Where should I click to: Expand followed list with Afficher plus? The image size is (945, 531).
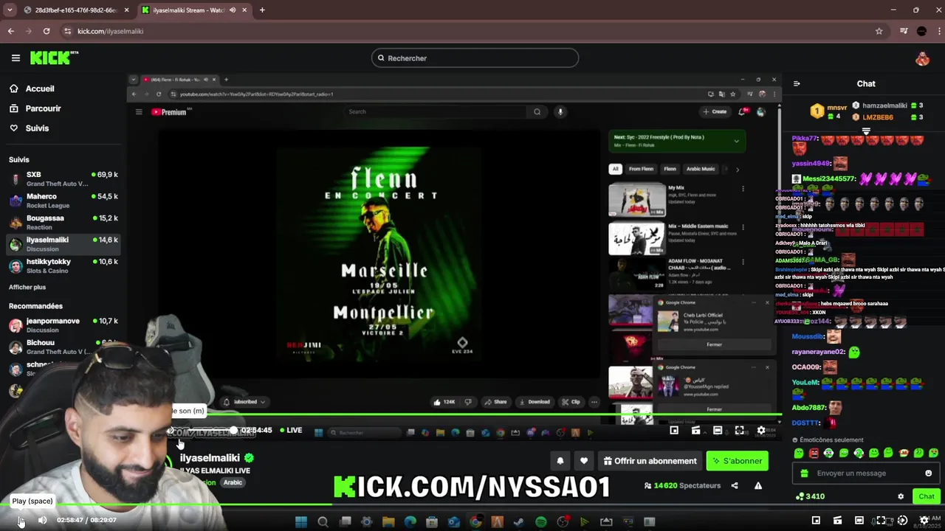tap(27, 287)
